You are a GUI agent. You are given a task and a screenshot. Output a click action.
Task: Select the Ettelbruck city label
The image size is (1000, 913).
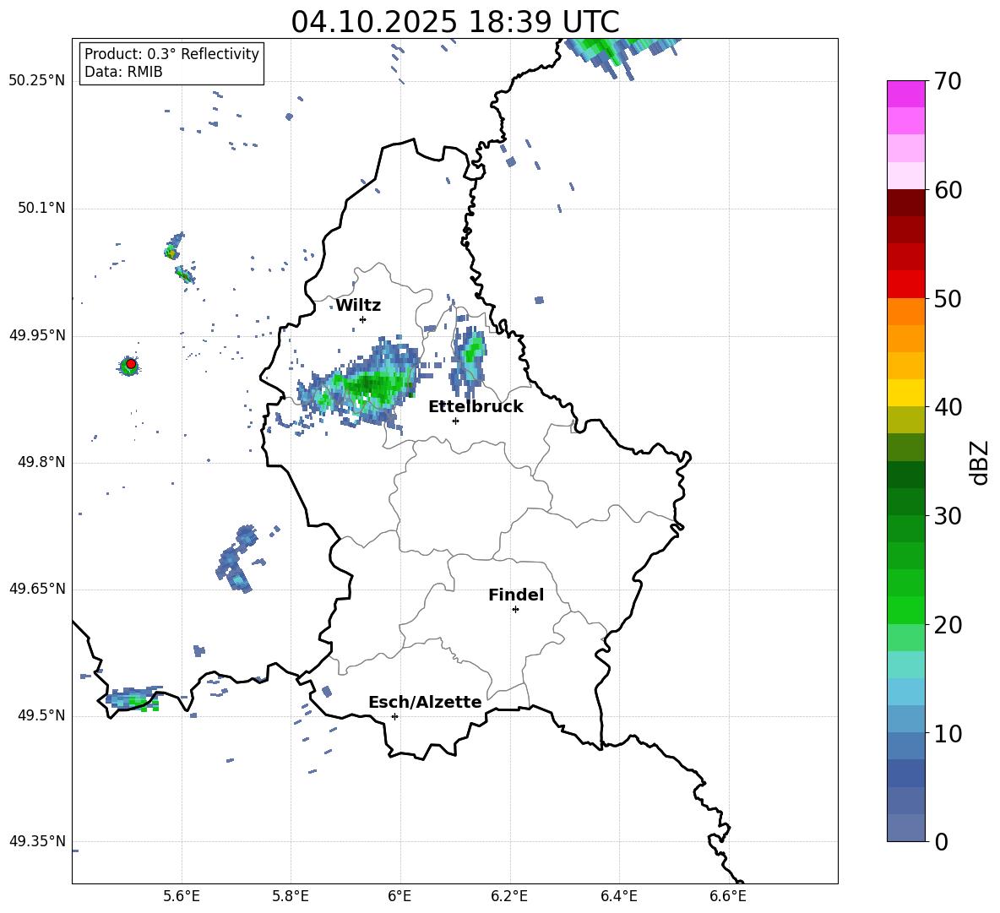coord(476,406)
